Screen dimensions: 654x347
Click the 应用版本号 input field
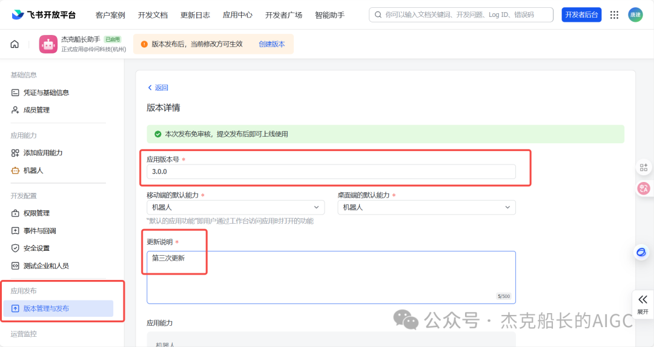331,172
